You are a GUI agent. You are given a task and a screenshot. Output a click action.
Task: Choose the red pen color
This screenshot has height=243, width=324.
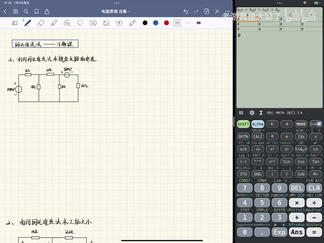point(166,23)
